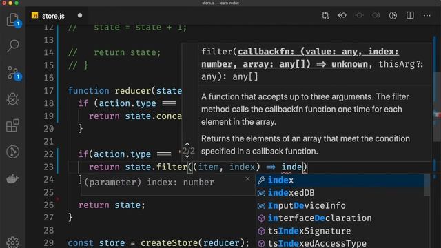Select the InputDeviceInfo suggestion
This screenshot has height=248, width=441.
click(340, 205)
